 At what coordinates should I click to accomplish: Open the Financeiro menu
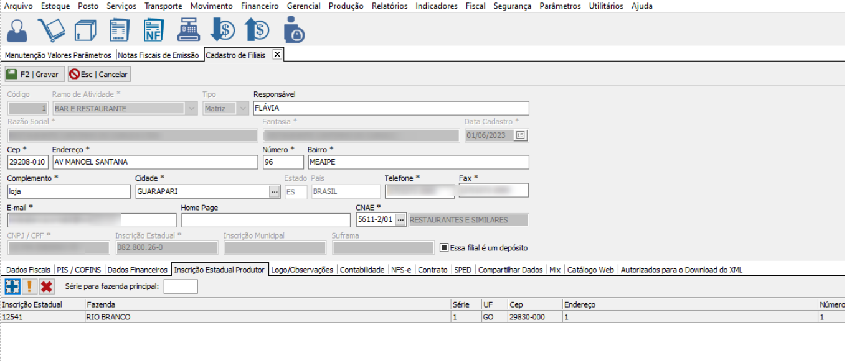[260, 6]
